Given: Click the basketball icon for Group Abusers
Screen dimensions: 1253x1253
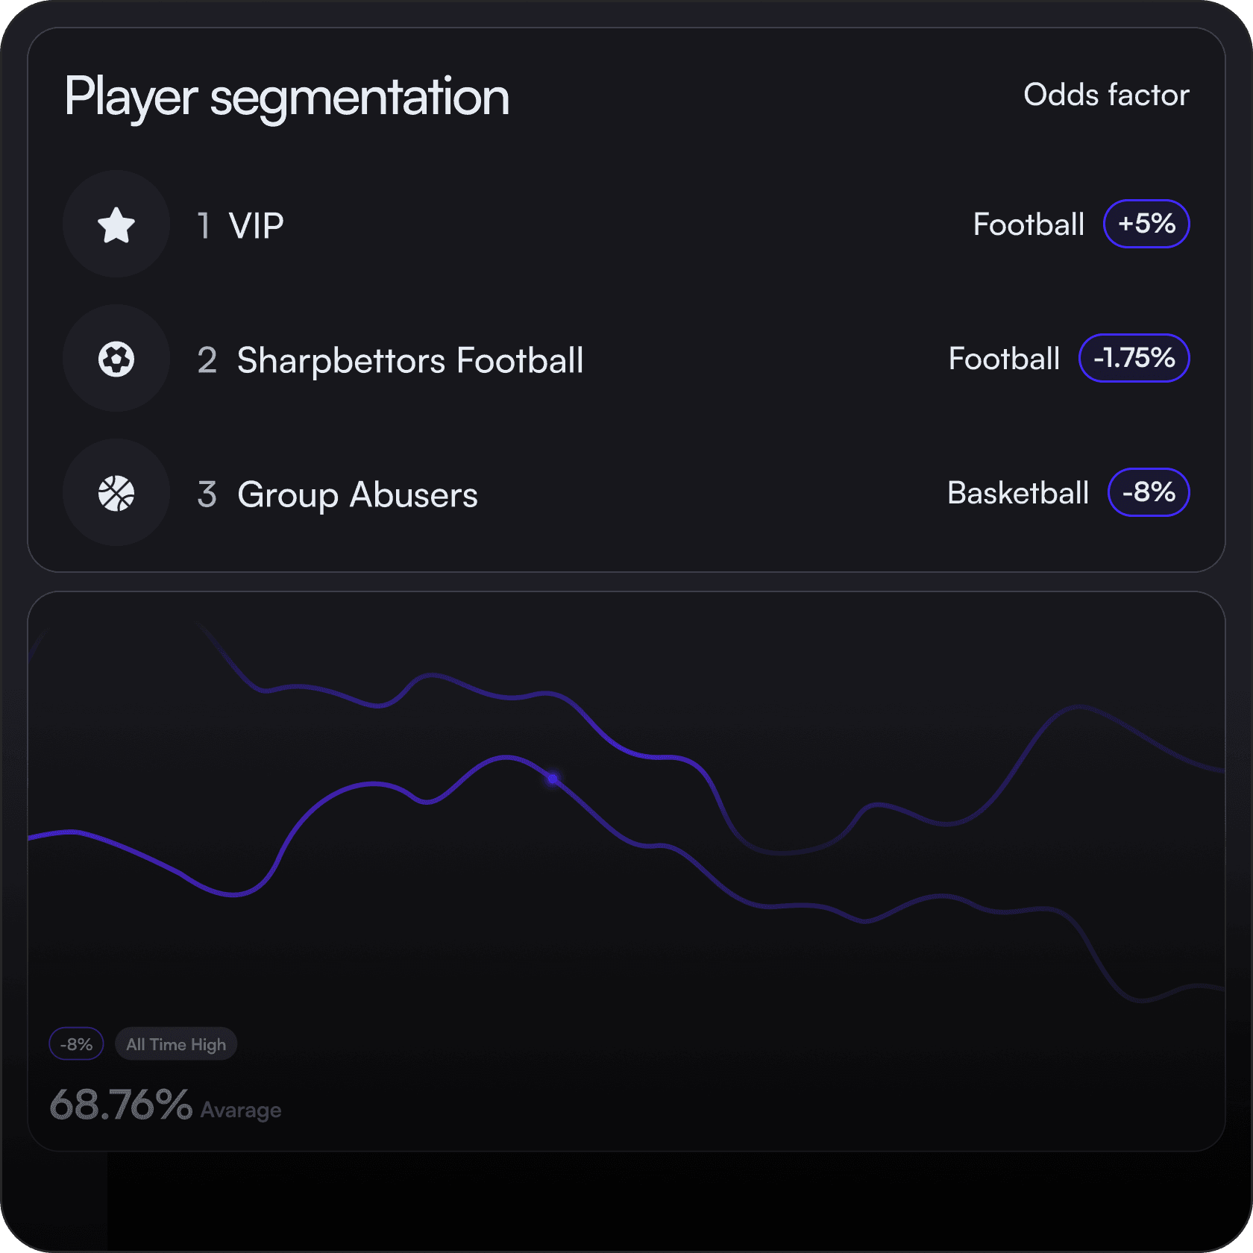Looking at the screenshot, I should (x=116, y=493).
